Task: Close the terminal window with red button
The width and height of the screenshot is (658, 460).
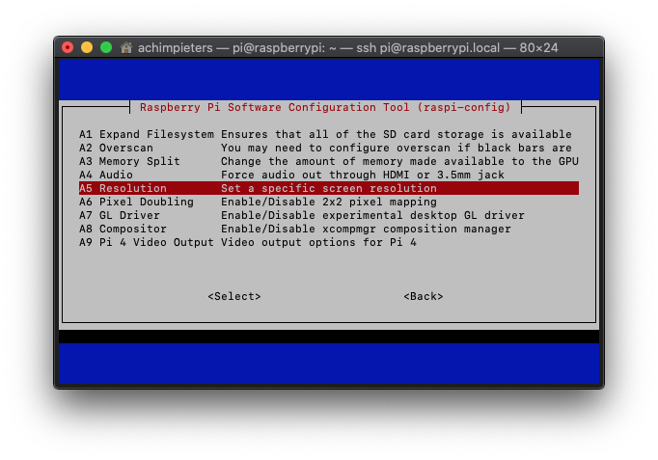Action: point(68,47)
